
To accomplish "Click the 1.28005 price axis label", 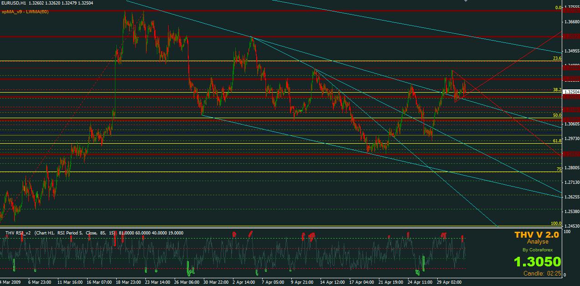I will click(571, 168).
